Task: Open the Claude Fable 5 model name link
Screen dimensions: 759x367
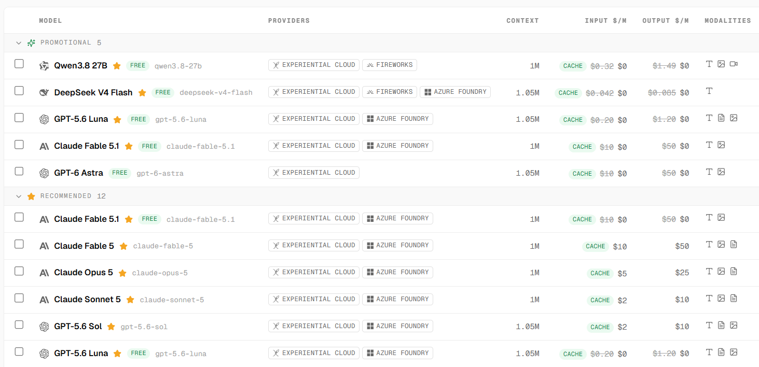Action: [x=84, y=246]
